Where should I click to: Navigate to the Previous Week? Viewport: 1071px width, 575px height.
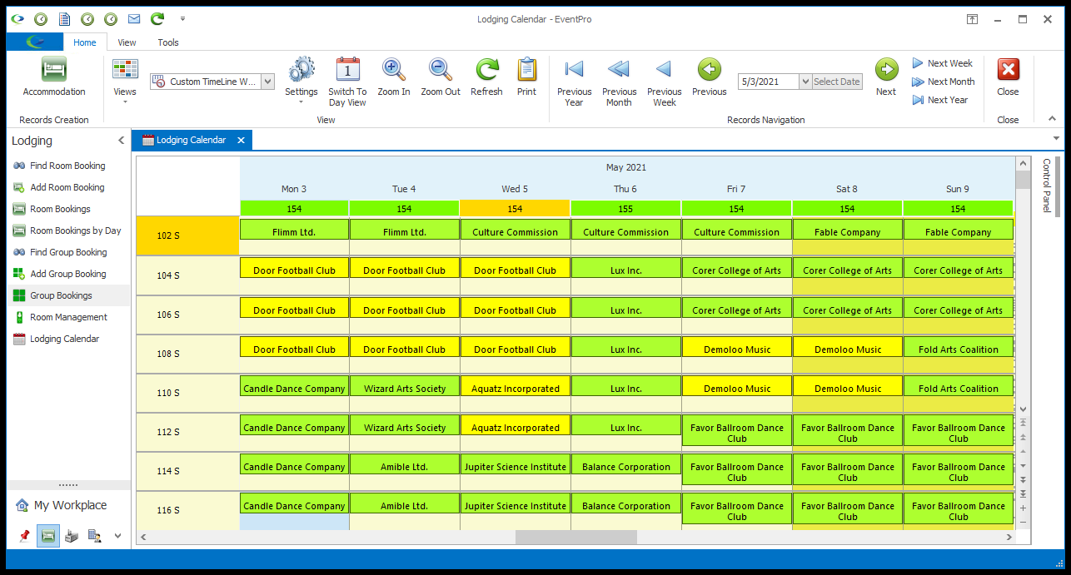point(664,82)
